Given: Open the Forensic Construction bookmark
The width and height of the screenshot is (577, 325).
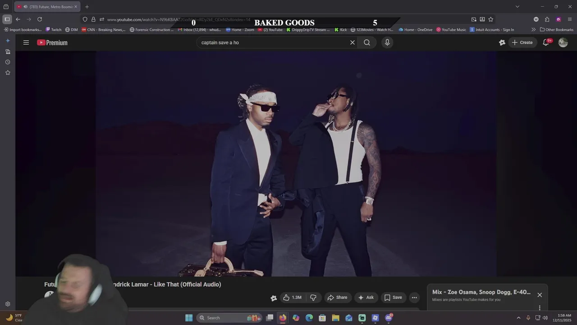Looking at the screenshot, I should pyautogui.click(x=151, y=30).
